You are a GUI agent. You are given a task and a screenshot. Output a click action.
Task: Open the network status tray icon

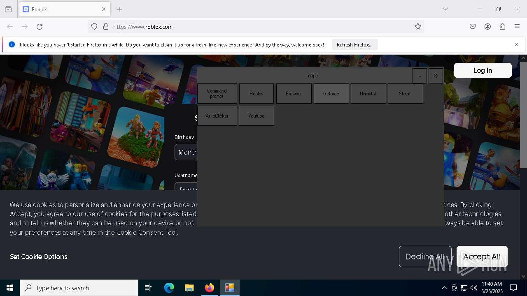click(x=464, y=288)
